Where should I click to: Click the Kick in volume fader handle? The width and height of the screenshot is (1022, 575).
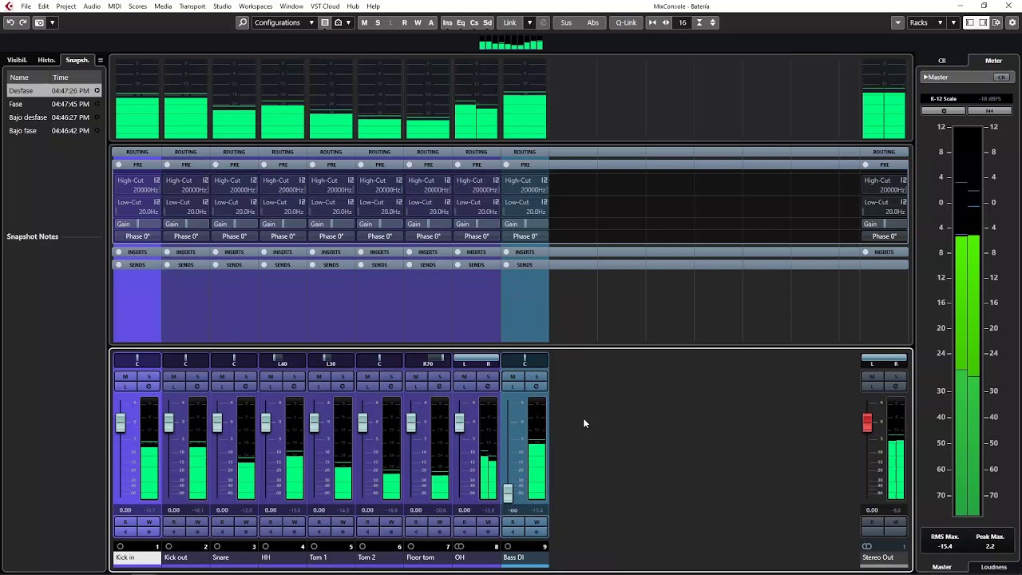[x=121, y=422]
